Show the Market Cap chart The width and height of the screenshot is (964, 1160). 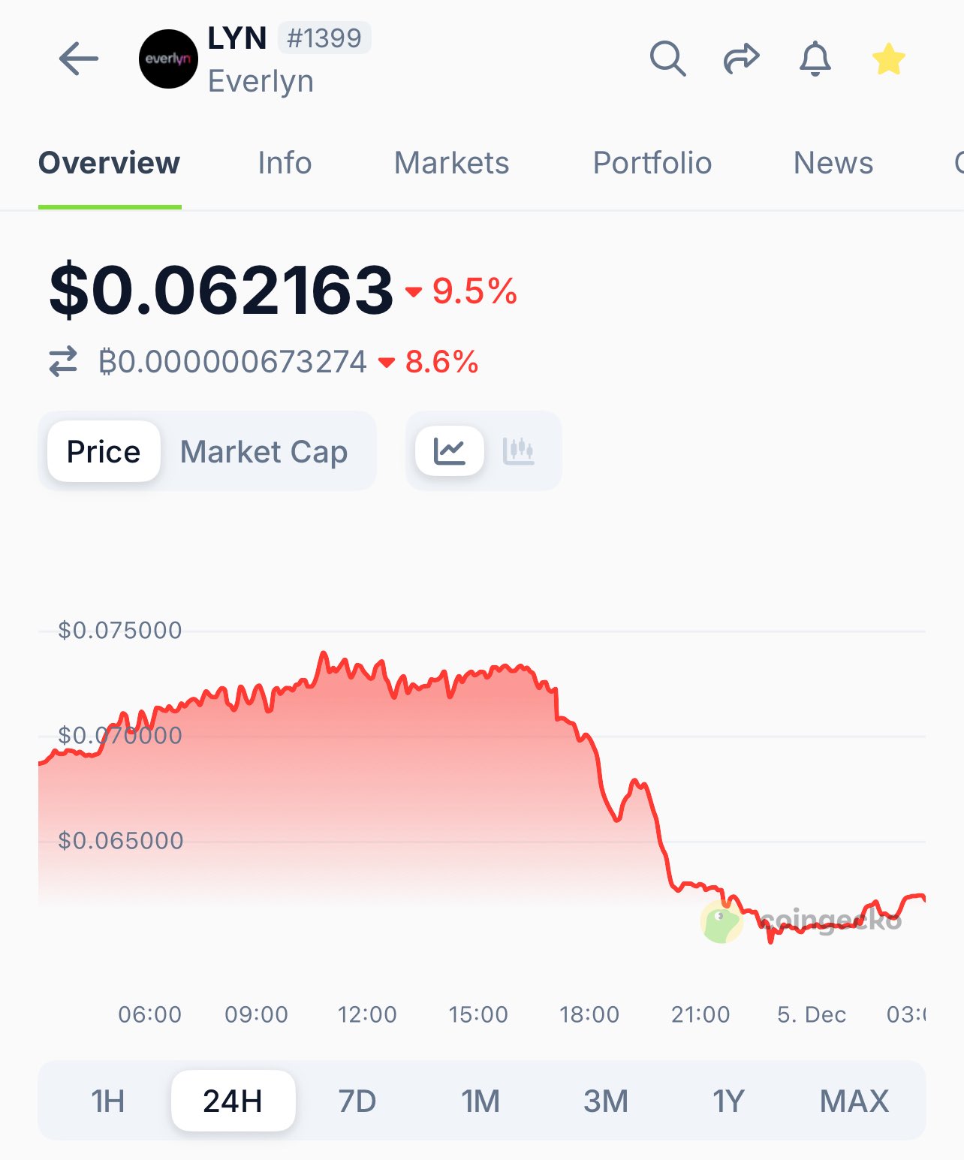click(x=264, y=451)
